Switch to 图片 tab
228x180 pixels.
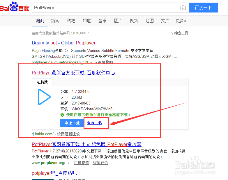pos(118,21)
